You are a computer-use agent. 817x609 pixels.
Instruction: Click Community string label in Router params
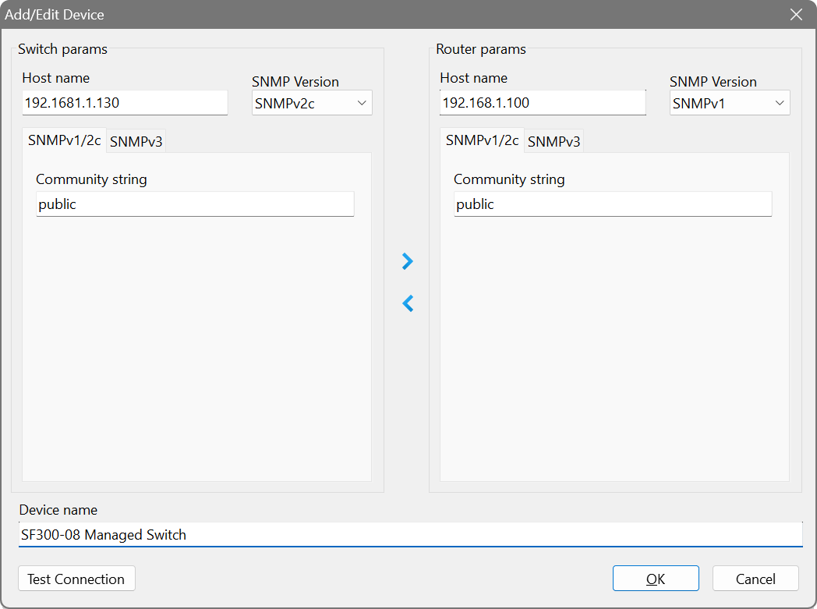[510, 179]
